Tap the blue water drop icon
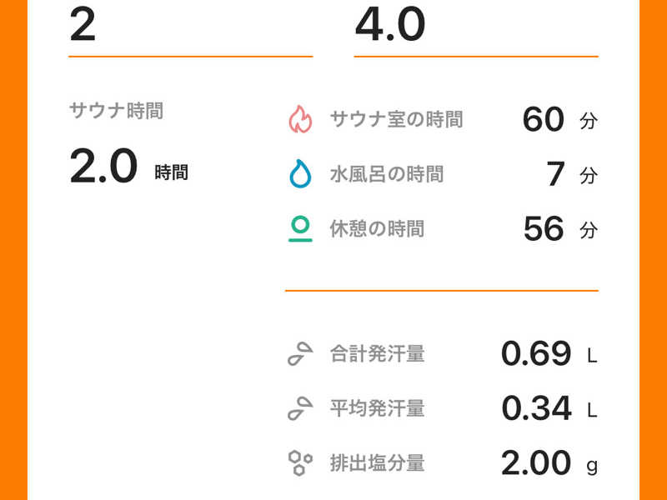 coord(299,174)
